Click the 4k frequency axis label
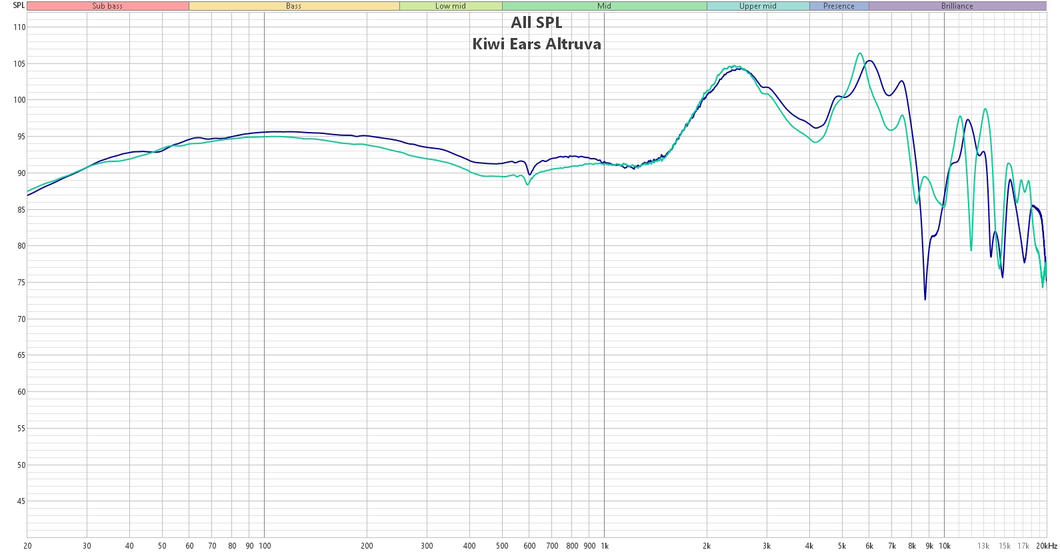Viewport: 1060px width, 554px height. click(x=809, y=546)
